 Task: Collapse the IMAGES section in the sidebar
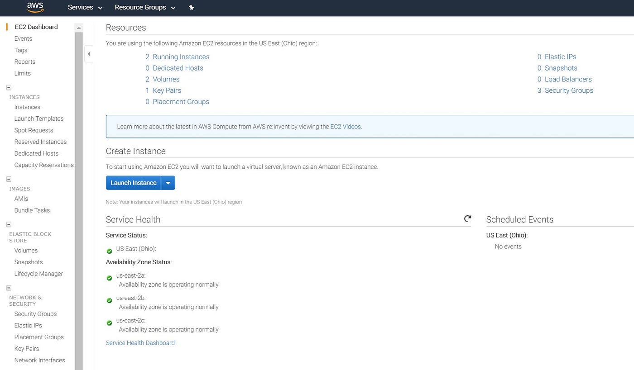click(8, 179)
